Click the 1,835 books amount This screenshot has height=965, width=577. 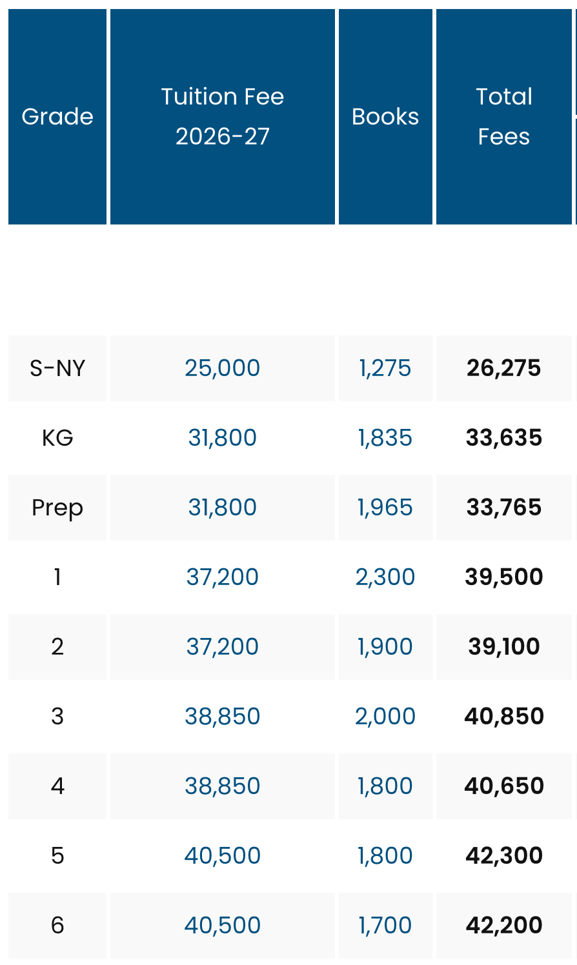385,438
